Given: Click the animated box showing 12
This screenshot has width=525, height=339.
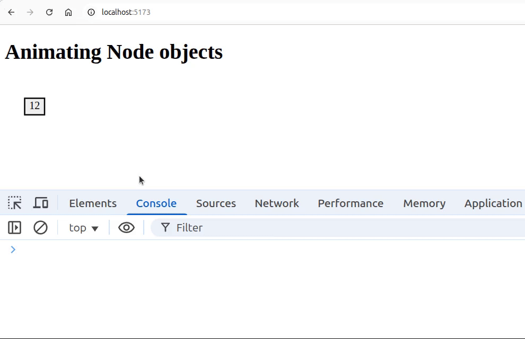Looking at the screenshot, I should pyautogui.click(x=34, y=106).
